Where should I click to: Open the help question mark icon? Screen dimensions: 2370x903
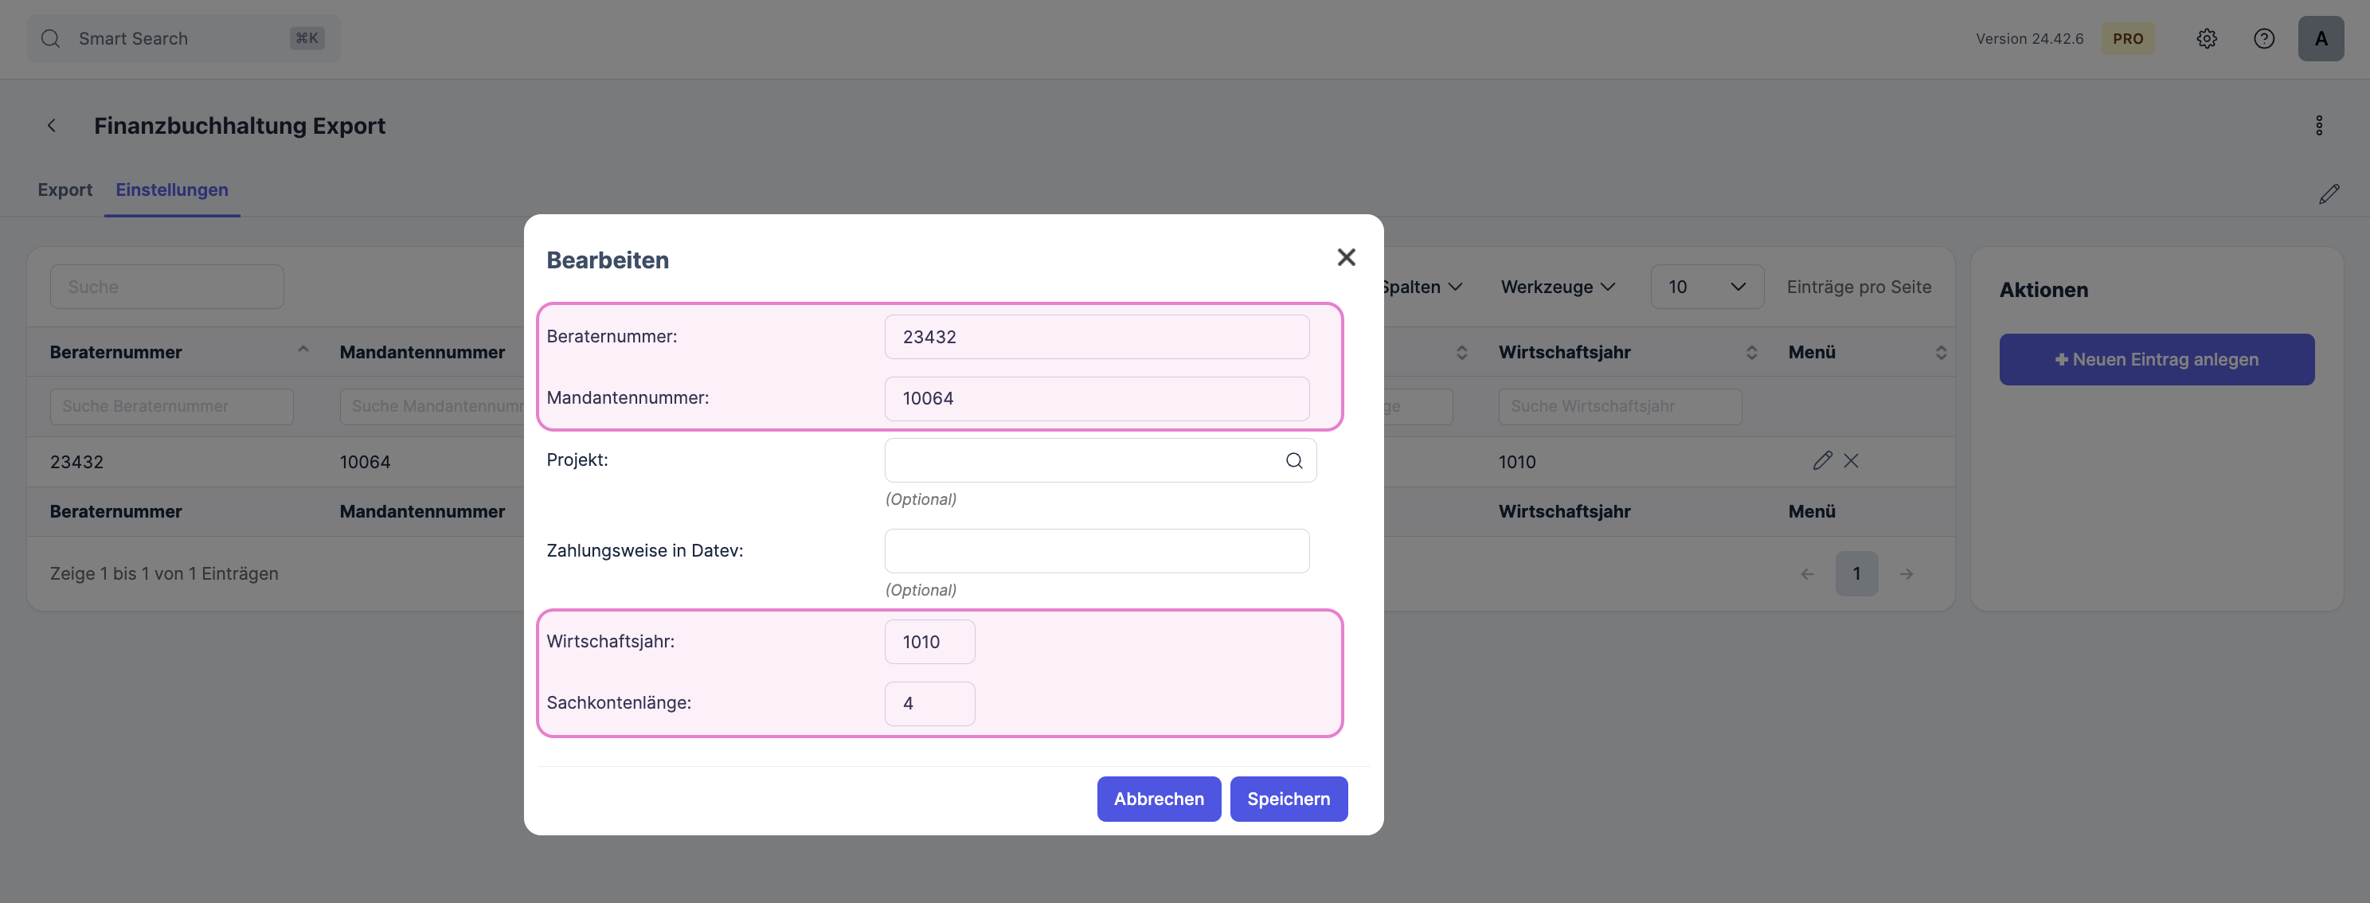pyautogui.click(x=2263, y=39)
